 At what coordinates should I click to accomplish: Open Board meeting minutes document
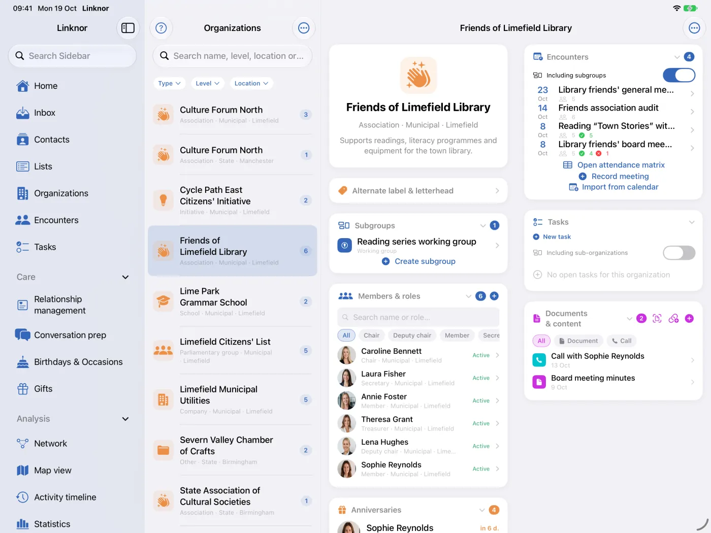coord(613,382)
